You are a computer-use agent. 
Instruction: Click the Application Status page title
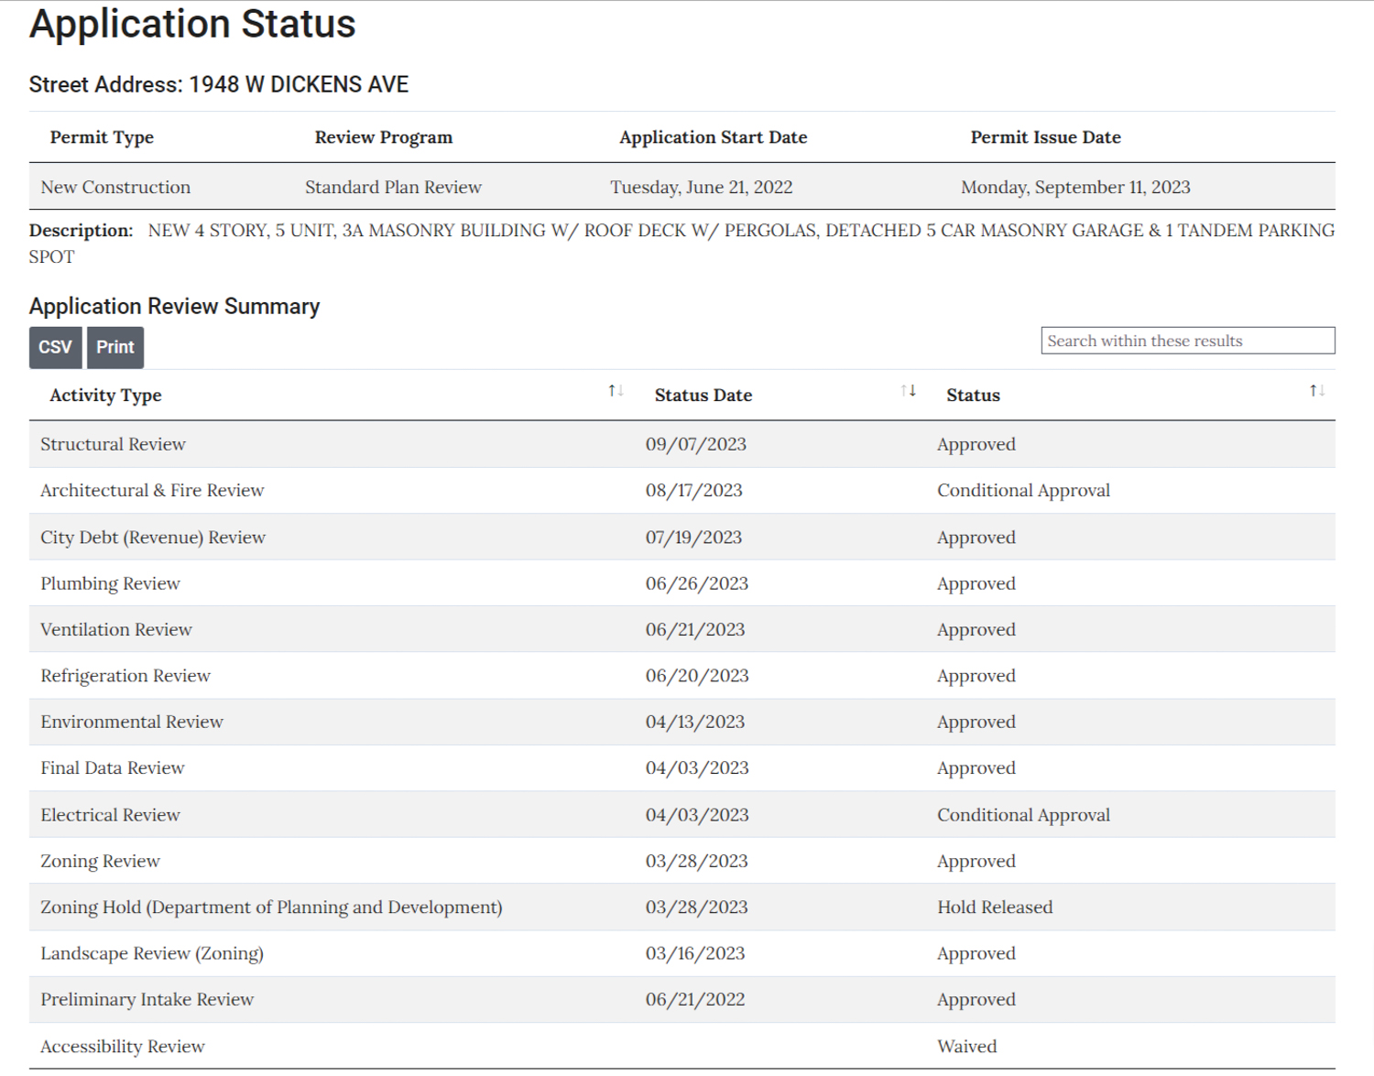192,24
